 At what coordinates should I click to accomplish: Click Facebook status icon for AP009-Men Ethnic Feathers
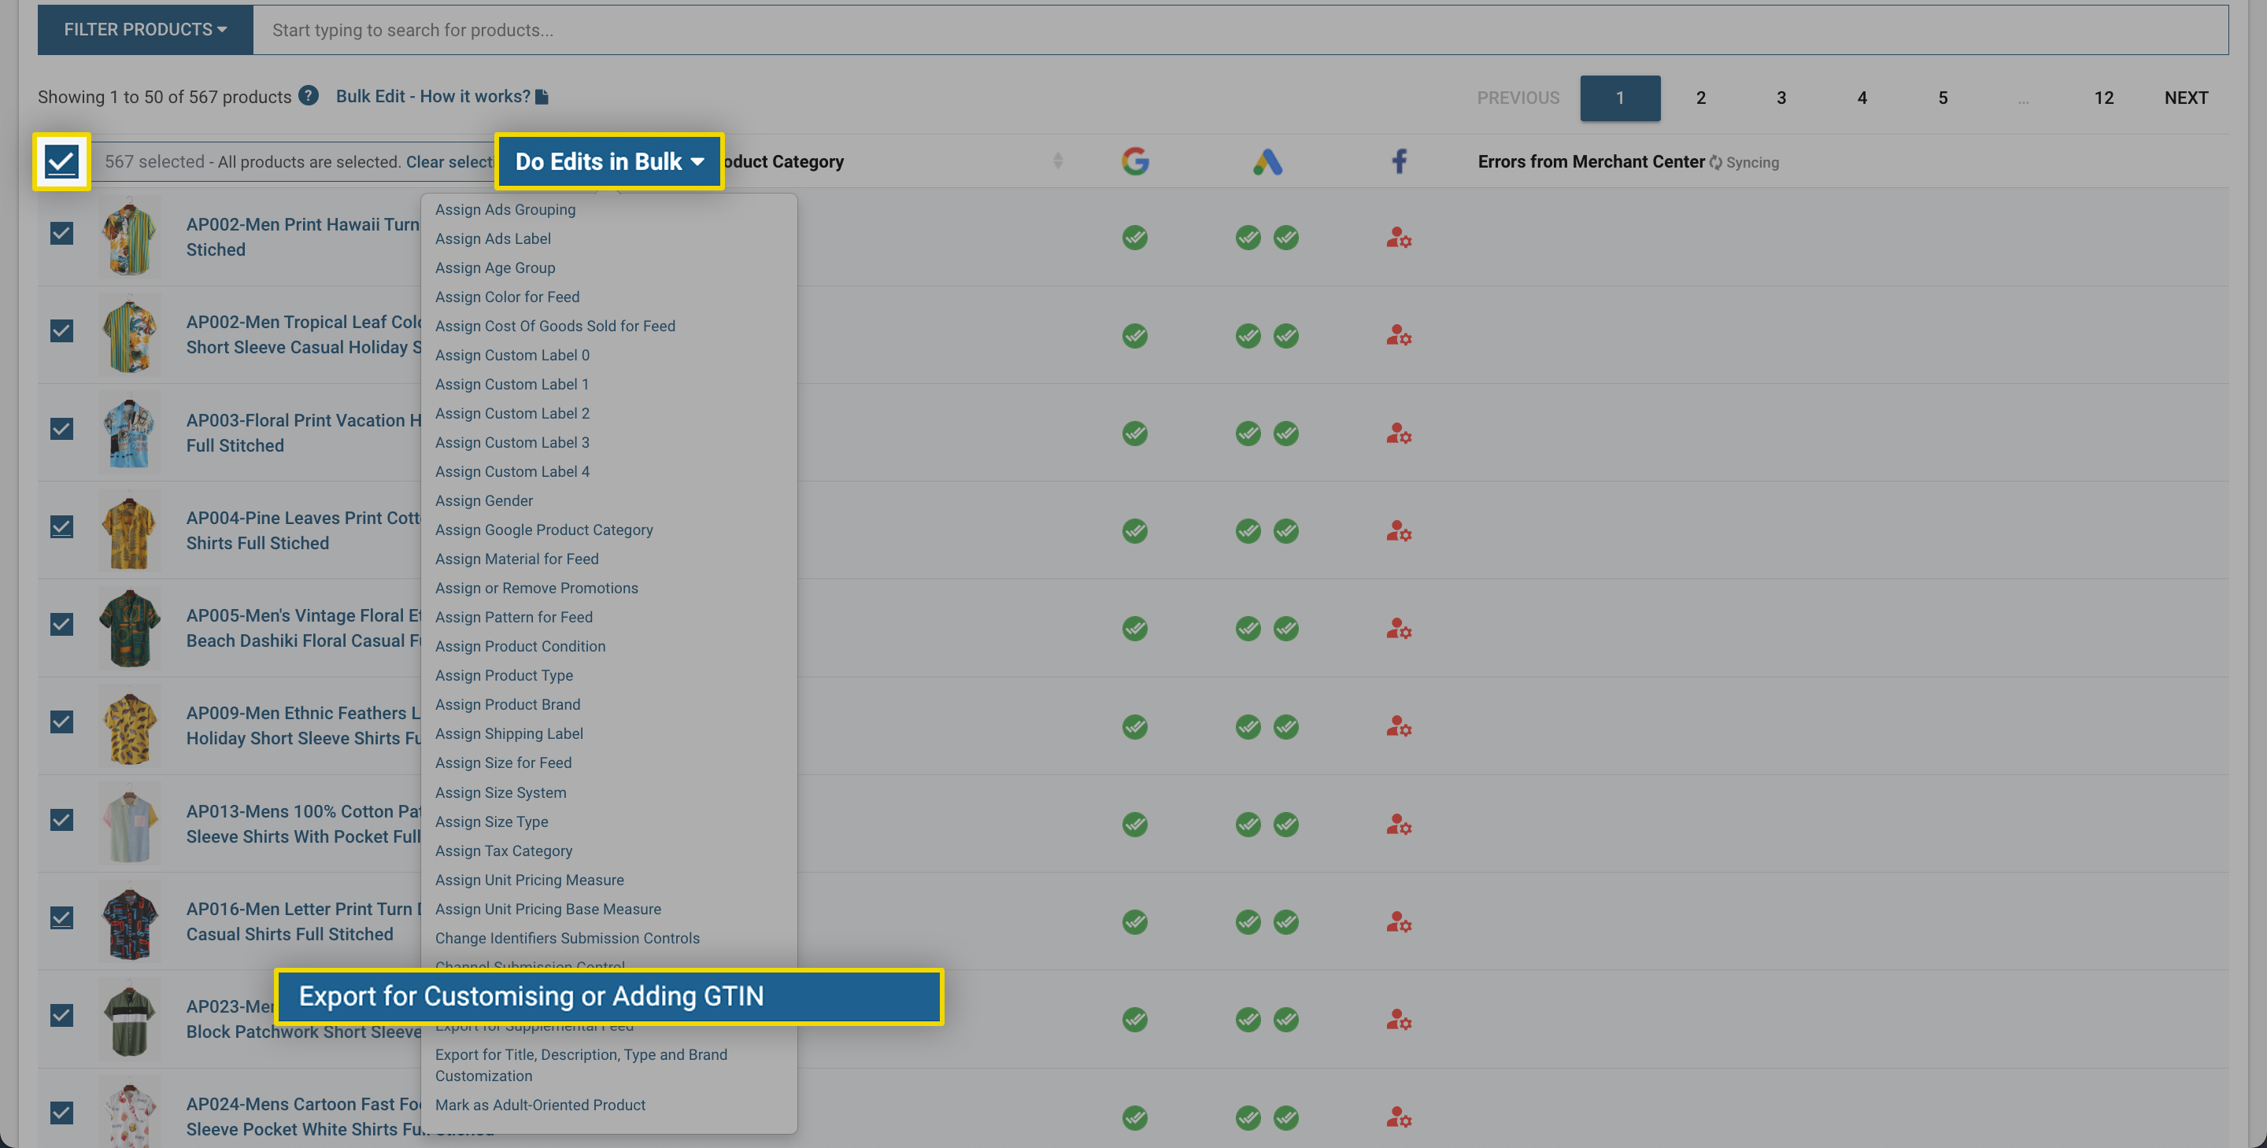1399,725
